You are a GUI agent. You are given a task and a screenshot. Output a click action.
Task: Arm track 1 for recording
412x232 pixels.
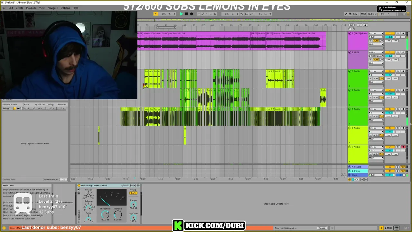coord(403,34)
